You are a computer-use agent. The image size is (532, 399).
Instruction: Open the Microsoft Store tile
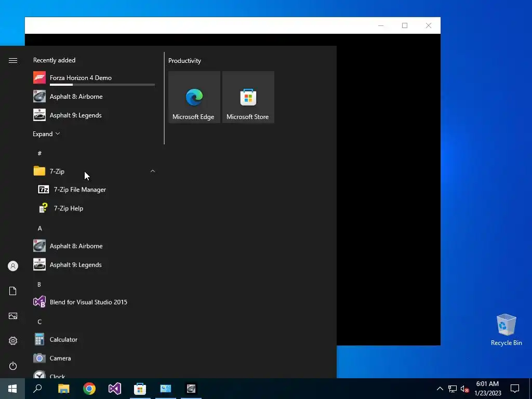248,97
